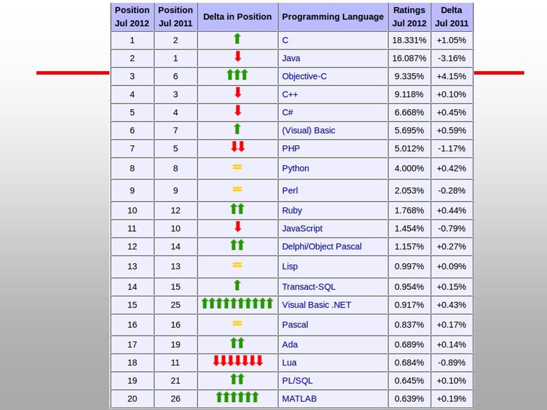This screenshot has height=410, width=547.
Task: Click the seven red arrows for Lua
Action: tap(238, 361)
